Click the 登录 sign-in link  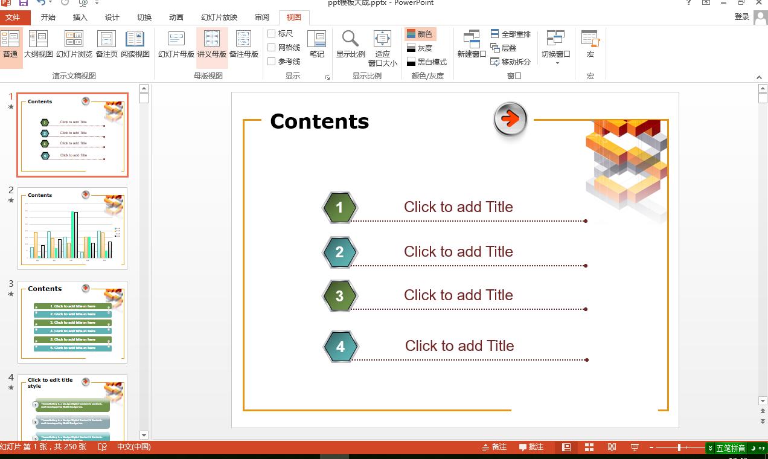pyautogui.click(x=741, y=17)
